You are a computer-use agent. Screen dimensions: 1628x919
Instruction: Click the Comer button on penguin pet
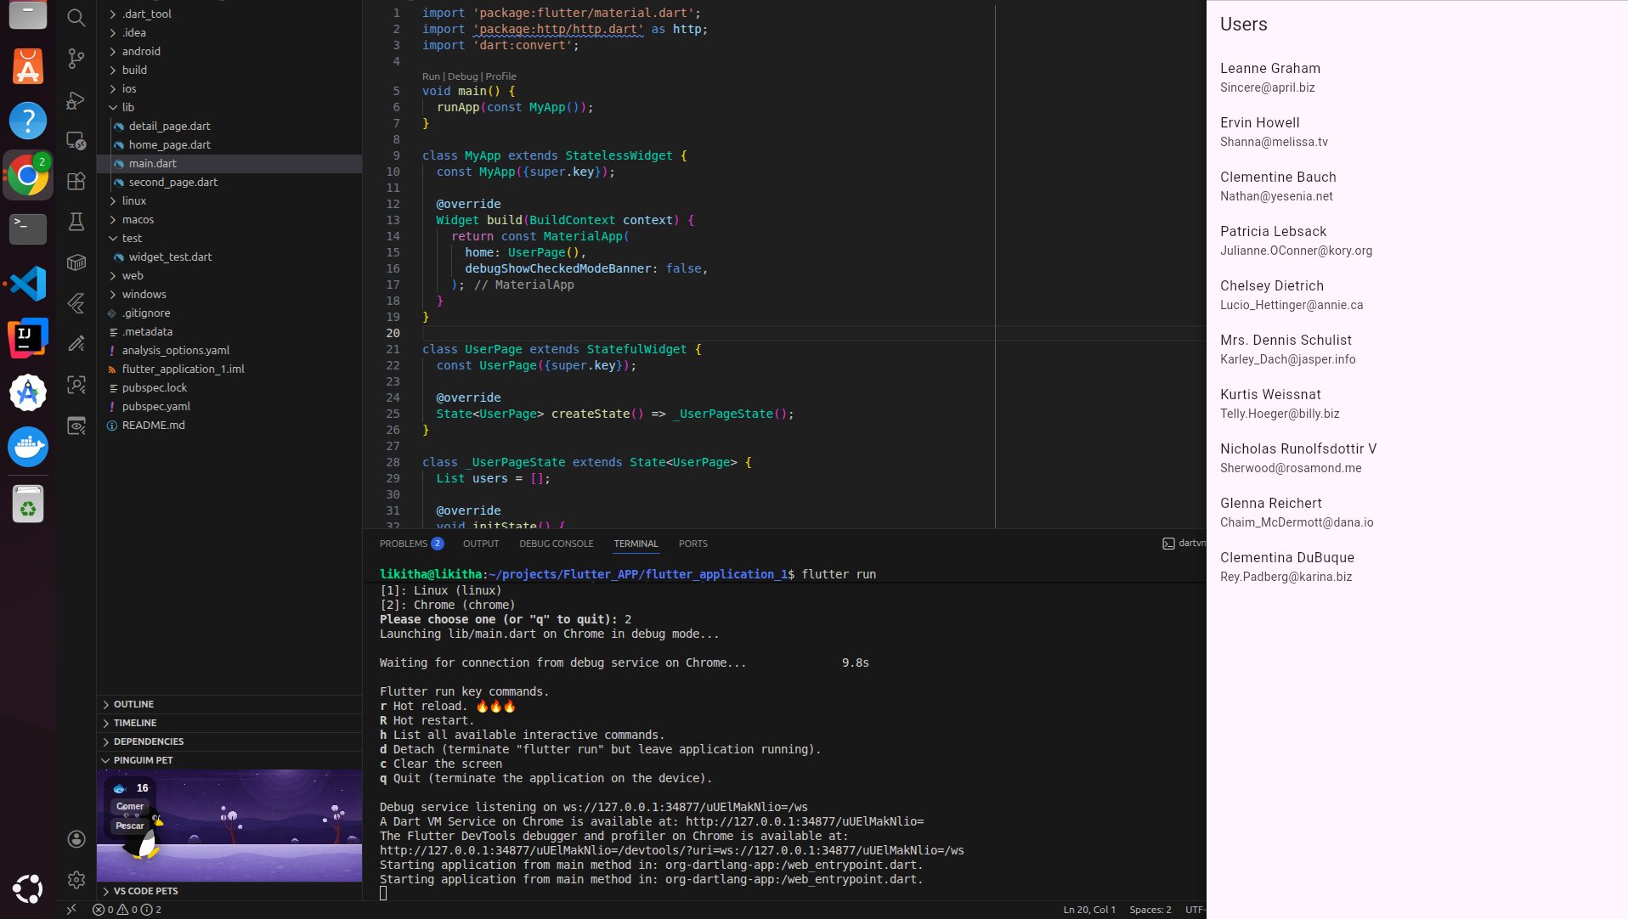pos(130,806)
